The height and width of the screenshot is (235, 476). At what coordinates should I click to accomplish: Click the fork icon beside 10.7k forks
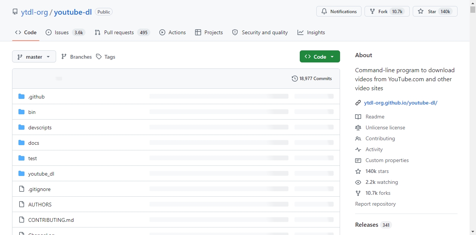coord(358,193)
